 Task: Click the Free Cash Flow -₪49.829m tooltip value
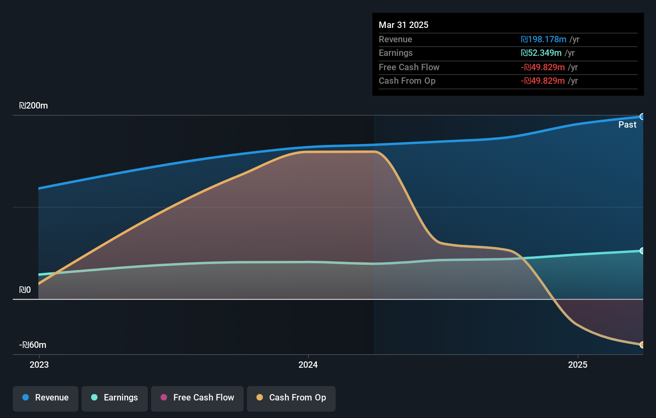[x=543, y=67]
